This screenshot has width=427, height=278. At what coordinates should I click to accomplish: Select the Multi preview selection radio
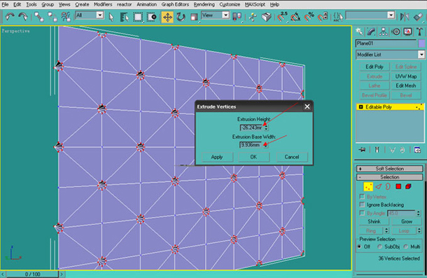pos(406,246)
